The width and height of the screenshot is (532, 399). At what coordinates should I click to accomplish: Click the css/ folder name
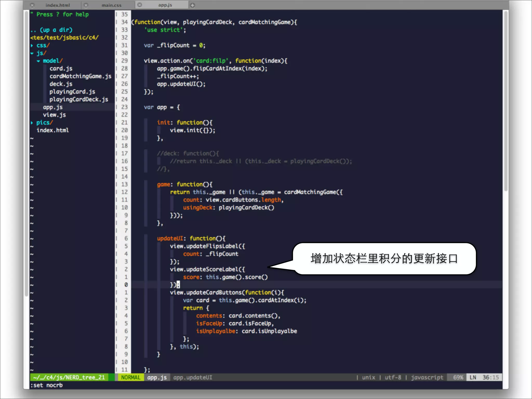(x=43, y=45)
